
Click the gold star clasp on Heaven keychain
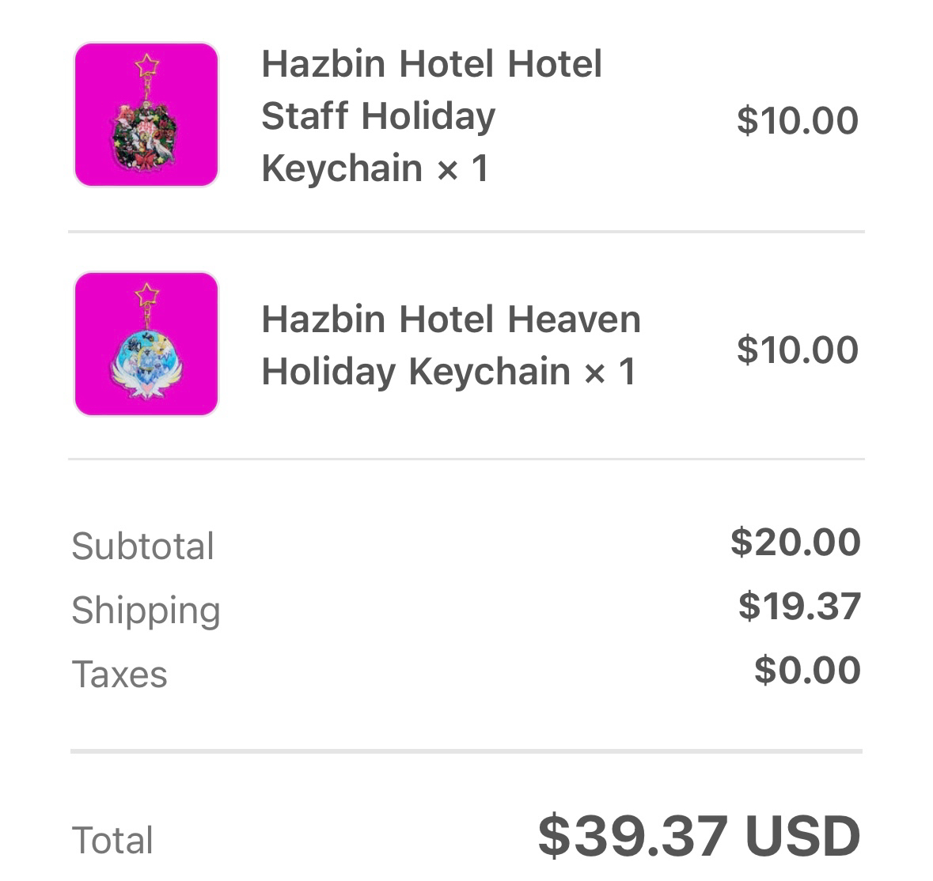[146, 295]
